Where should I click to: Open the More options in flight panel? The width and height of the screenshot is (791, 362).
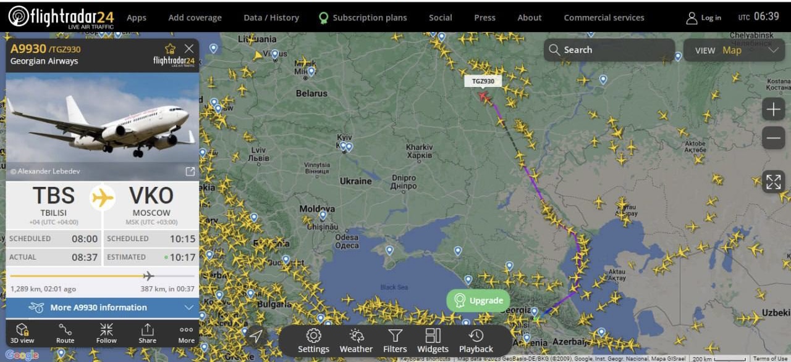point(187,333)
